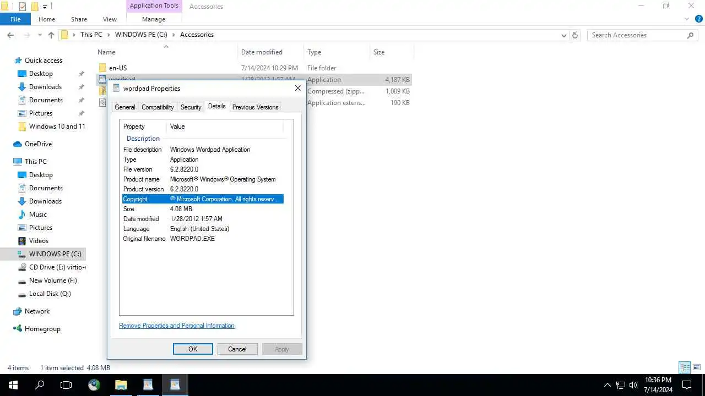Screen dimensions: 705x396
Task: Open pinned Documents under Quick access
Action: (x=46, y=100)
